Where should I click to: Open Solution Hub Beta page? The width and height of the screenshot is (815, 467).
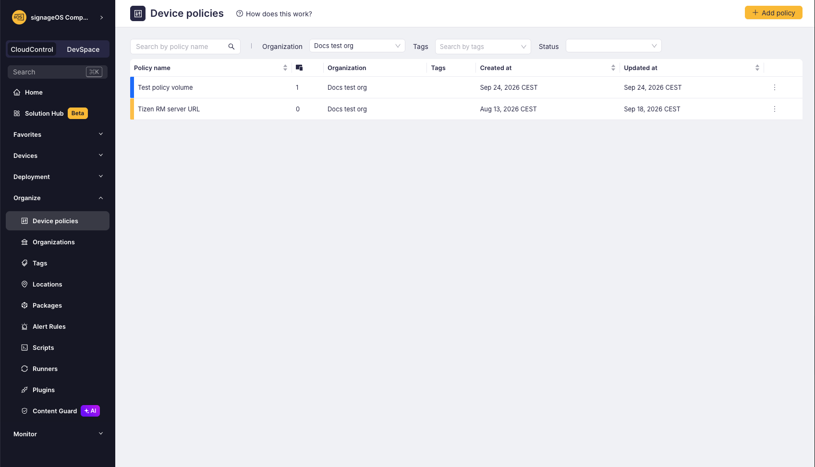click(58, 113)
